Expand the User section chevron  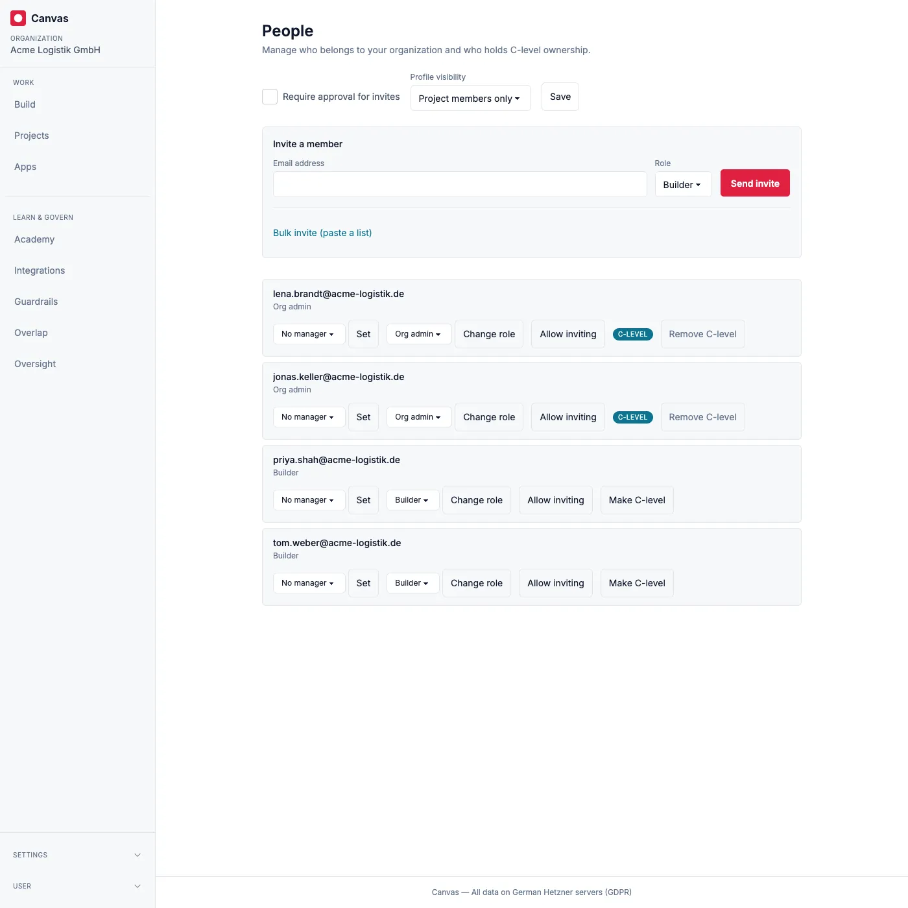pos(137,886)
